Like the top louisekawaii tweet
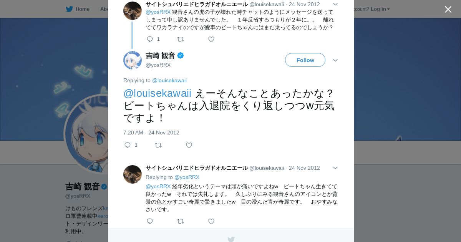The width and height of the screenshot is (461, 242). tap(211, 39)
